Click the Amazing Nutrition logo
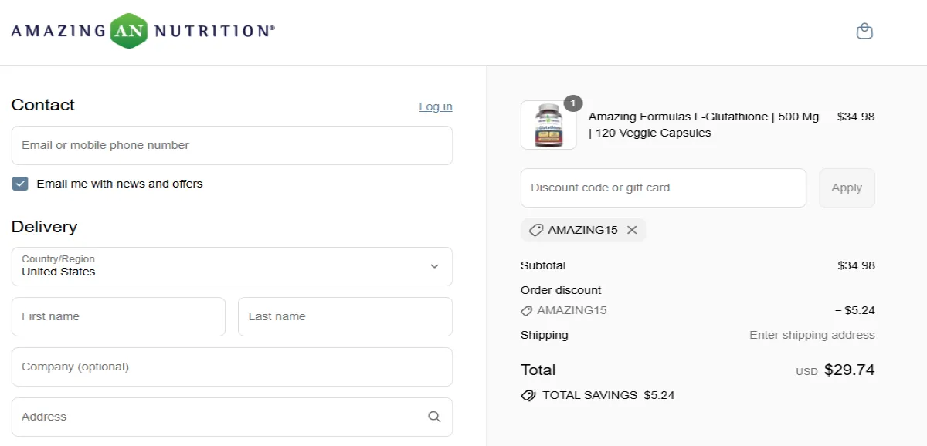 tap(143, 31)
